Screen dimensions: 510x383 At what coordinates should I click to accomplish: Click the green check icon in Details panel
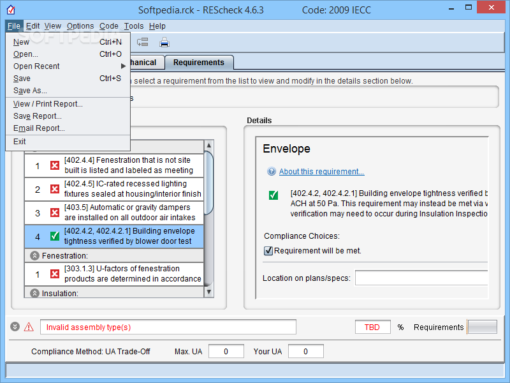(273, 195)
